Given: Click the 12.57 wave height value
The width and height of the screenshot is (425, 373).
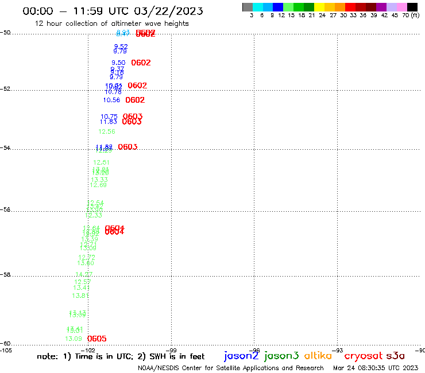Looking at the screenshot, I should coord(82,282).
